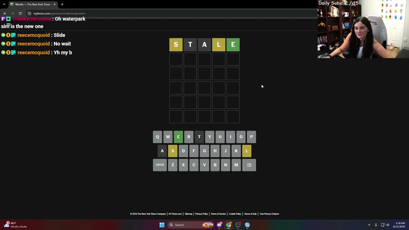Tap the U key on the Wordle keyboard

click(x=220, y=137)
